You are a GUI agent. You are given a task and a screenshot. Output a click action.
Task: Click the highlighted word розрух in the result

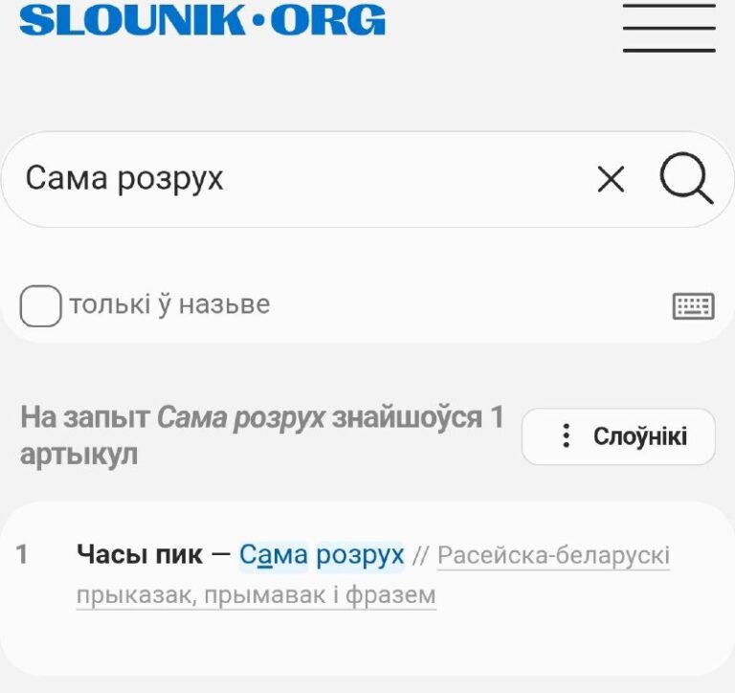[x=360, y=556]
